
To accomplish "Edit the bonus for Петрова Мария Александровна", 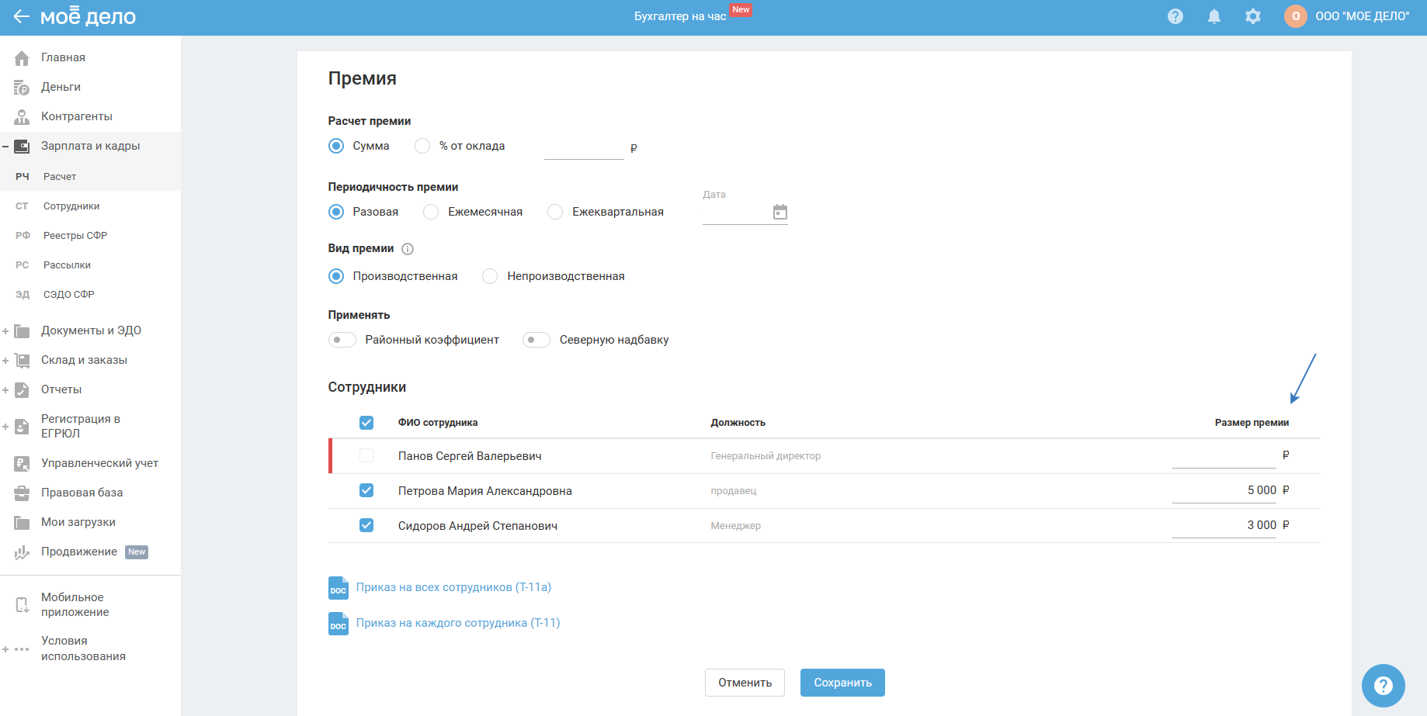I will coord(1224,491).
